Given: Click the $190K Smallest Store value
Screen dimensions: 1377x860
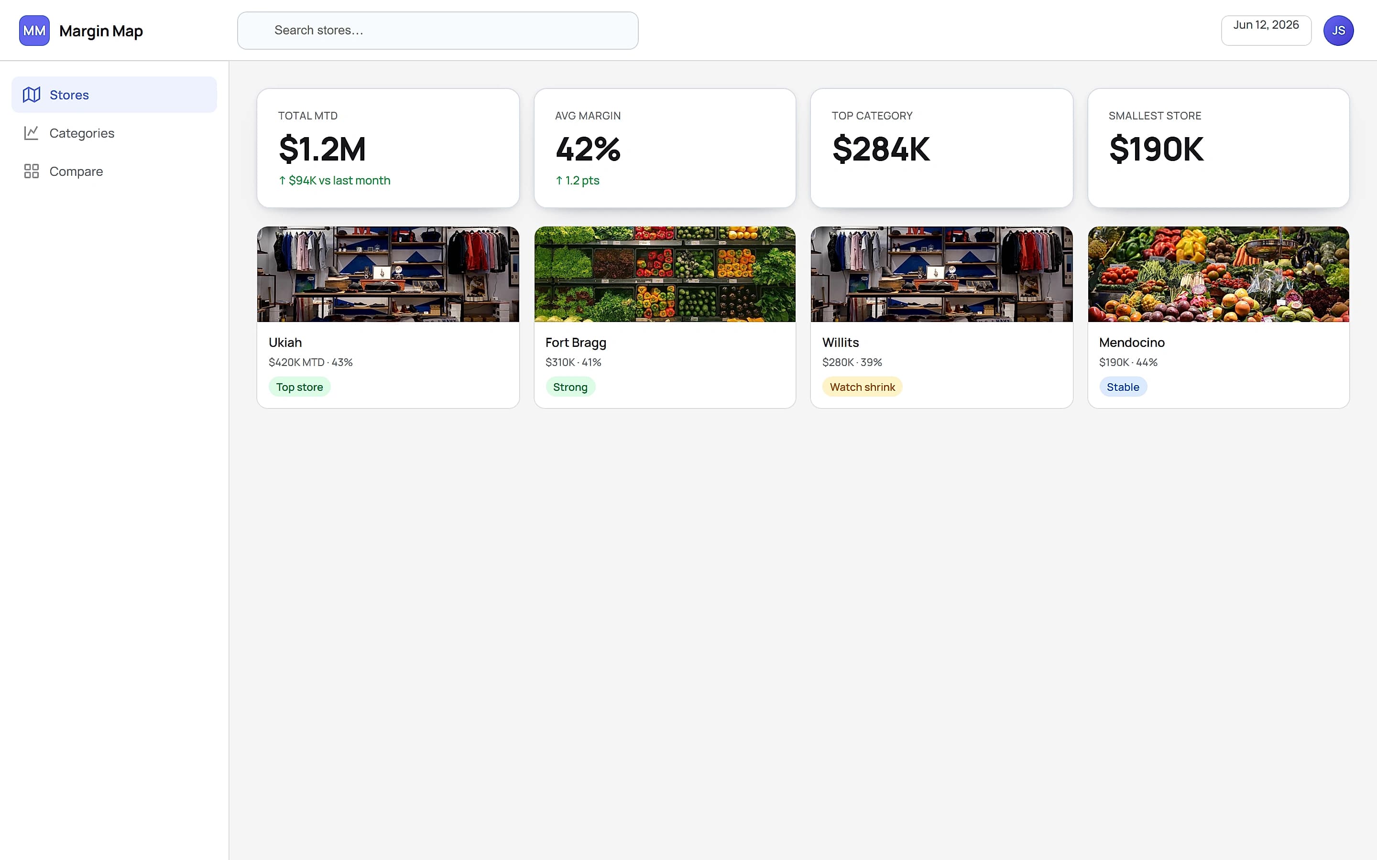Looking at the screenshot, I should tap(1156, 149).
